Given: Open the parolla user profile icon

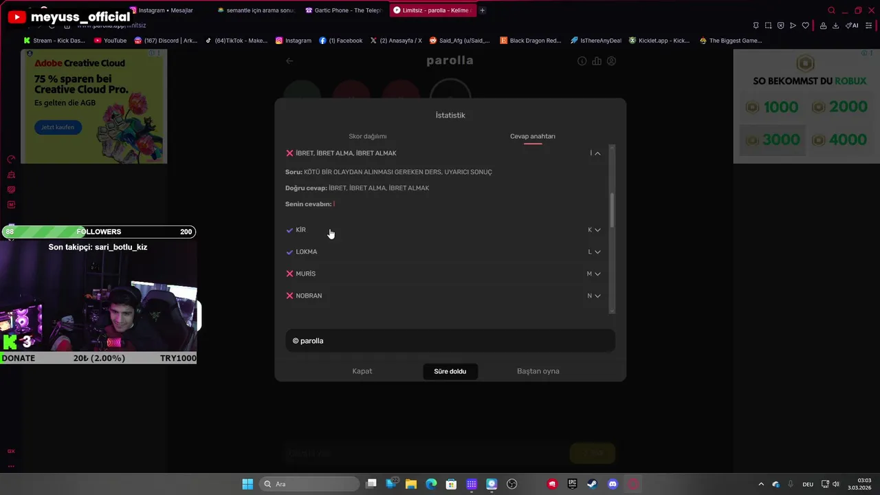Looking at the screenshot, I should coord(611,61).
